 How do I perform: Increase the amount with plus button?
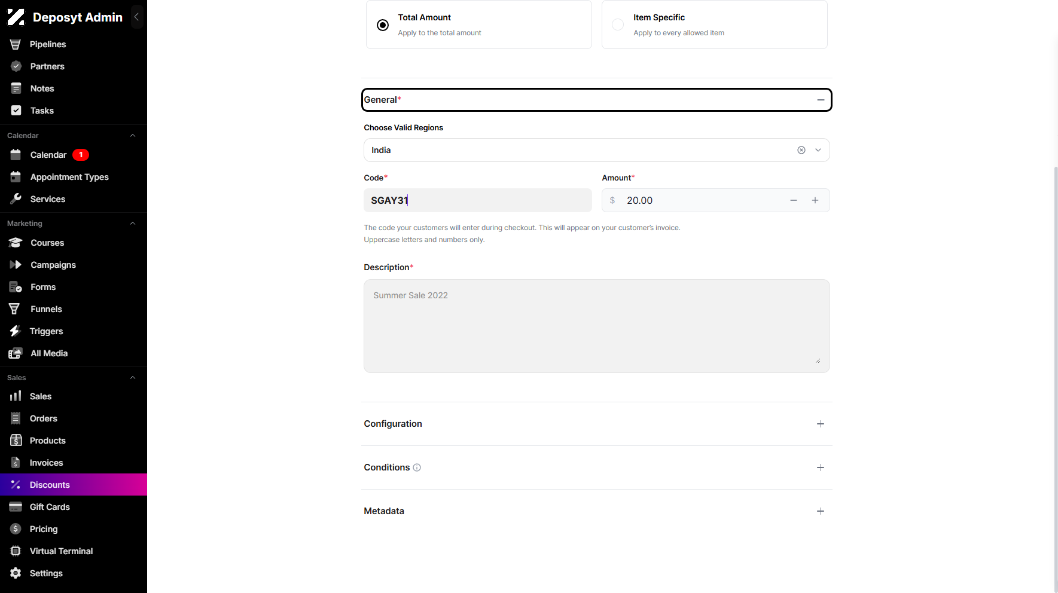(x=815, y=200)
